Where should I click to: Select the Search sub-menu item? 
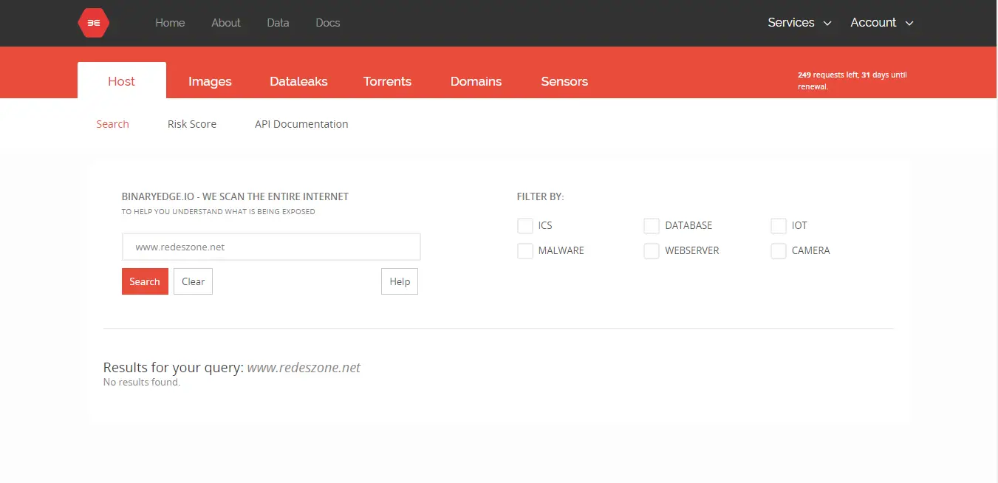[x=112, y=124]
